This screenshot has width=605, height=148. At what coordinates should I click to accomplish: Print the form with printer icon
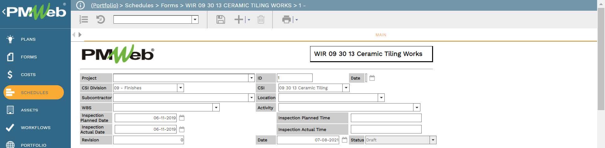tap(286, 20)
